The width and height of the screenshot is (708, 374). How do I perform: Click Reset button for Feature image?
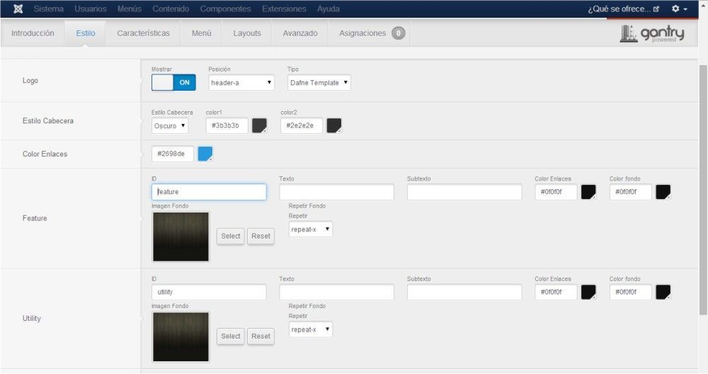(261, 236)
